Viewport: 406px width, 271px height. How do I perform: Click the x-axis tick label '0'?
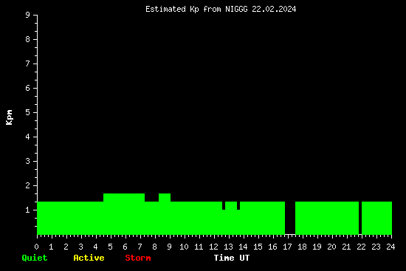click(x=36, y=247)
